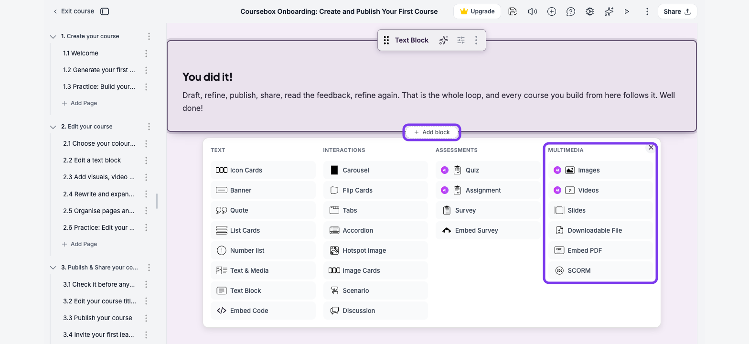749x344 pixels.
Task: Open options menu for '1.1 Welcome' page
Action: click(146, 54)
